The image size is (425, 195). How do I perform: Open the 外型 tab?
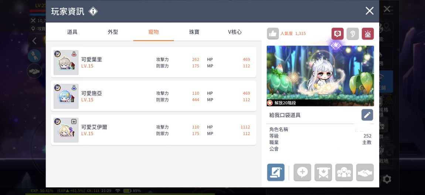[x=113, y=32]
